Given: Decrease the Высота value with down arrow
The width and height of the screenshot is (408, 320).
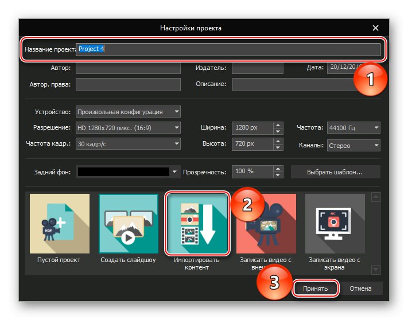Looking at the screenshot, I should point(278,147).
